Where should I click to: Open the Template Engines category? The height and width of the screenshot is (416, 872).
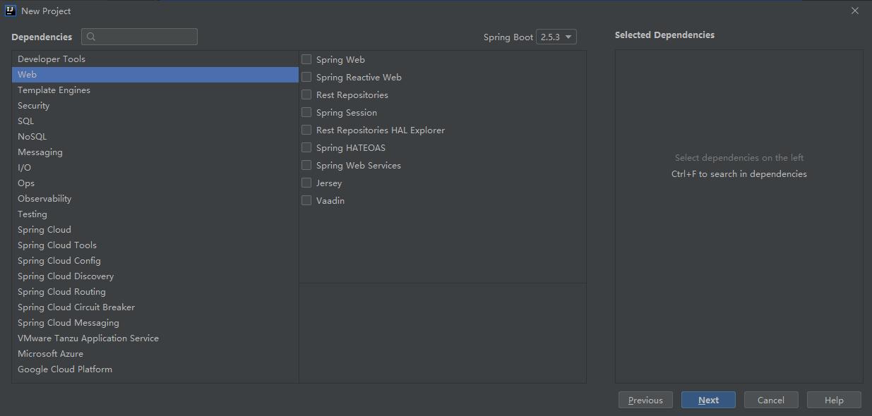(155, 90)
